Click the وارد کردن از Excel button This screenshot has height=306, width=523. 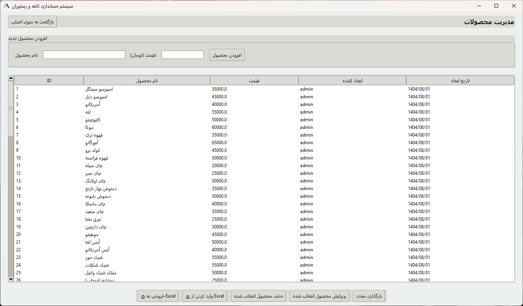click(x=205, y=296)
